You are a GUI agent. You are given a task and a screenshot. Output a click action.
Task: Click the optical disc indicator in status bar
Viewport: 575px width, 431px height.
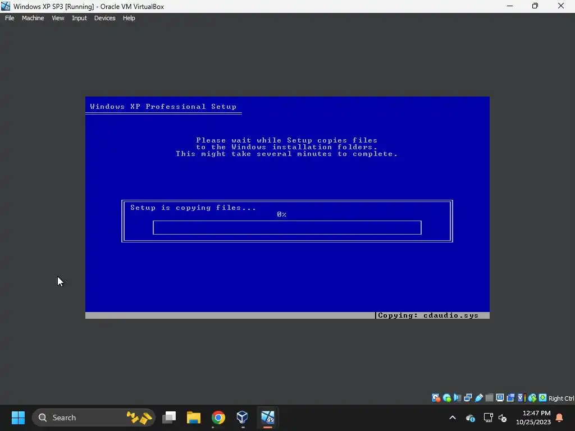446,398
